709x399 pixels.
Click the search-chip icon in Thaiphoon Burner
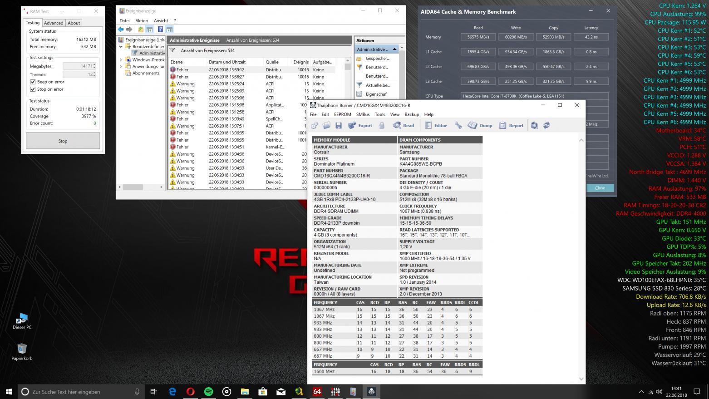pyautogui.click(x=535, y=126)
